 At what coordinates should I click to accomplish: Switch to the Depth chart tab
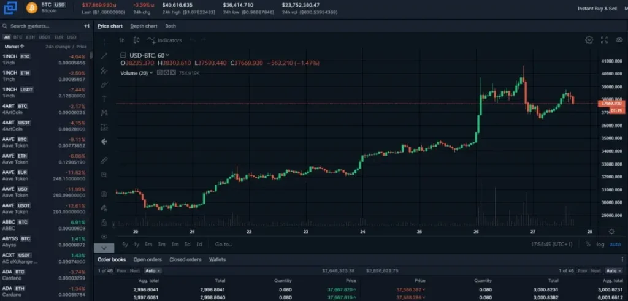(x=144, y=26)
